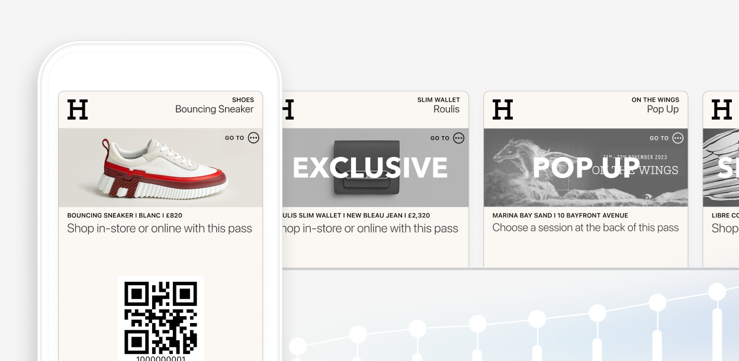Viewport: 739px width, 361px height.
Task: Tap the H logo on the rightmost partial pass
Action: pos(722,109)
